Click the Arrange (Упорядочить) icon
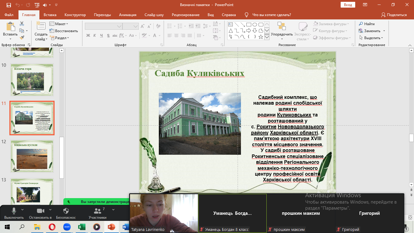 (x=282, y=26)
